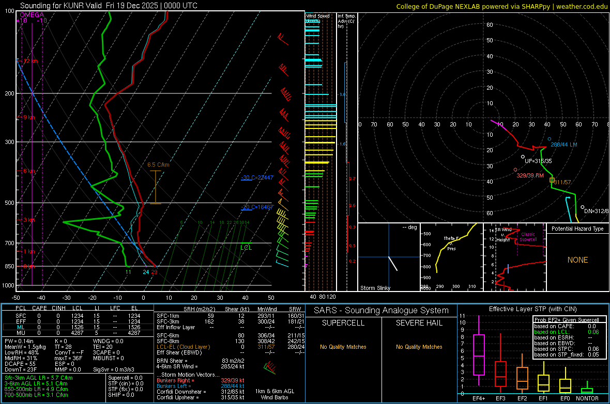Click the orange EF2 box plot

click(522, 374)
